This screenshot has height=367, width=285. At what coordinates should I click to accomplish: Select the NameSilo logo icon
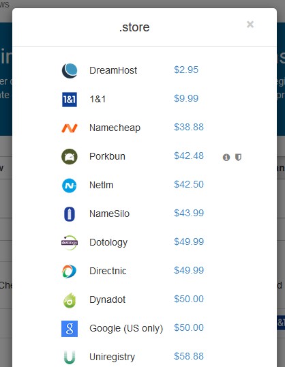pos(70,214)
